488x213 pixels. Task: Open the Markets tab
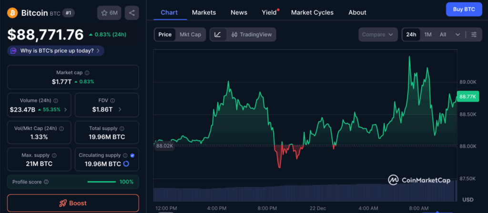pos(203,12)
